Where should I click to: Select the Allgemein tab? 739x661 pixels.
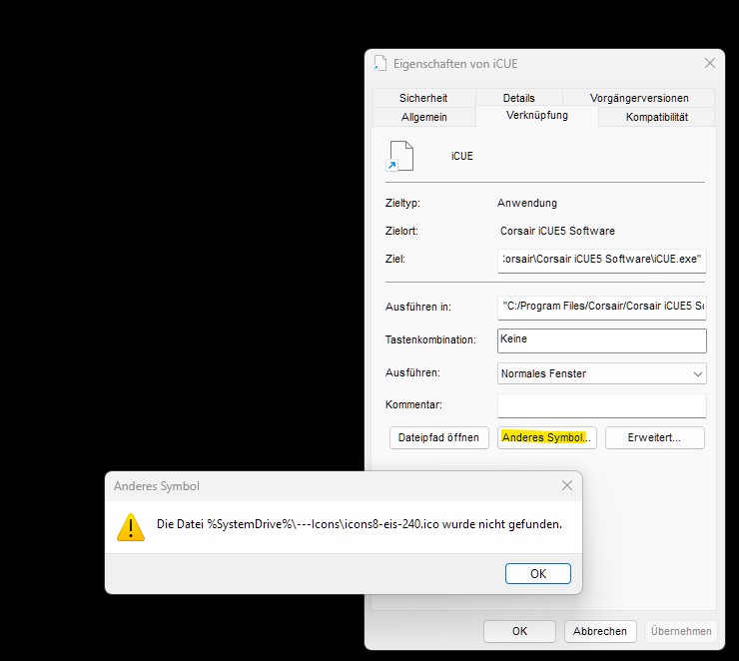pos(423,117)
